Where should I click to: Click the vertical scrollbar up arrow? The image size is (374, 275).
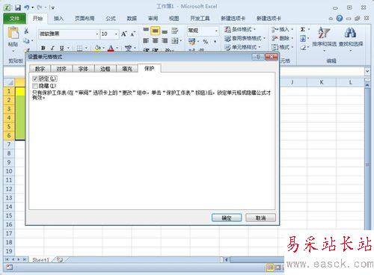pos(367,85)
